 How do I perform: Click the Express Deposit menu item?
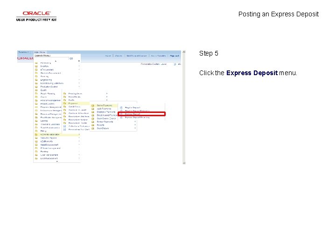[142, 114]
